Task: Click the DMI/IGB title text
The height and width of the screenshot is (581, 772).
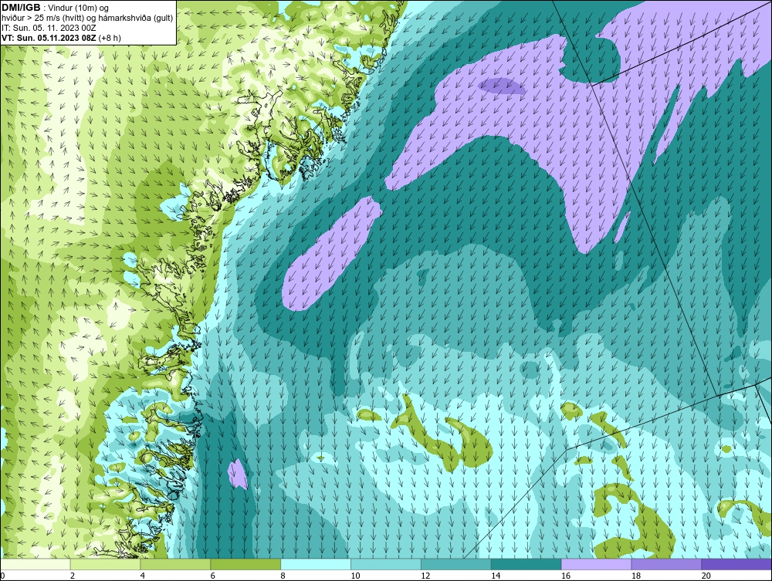Action: pos(21,8)
